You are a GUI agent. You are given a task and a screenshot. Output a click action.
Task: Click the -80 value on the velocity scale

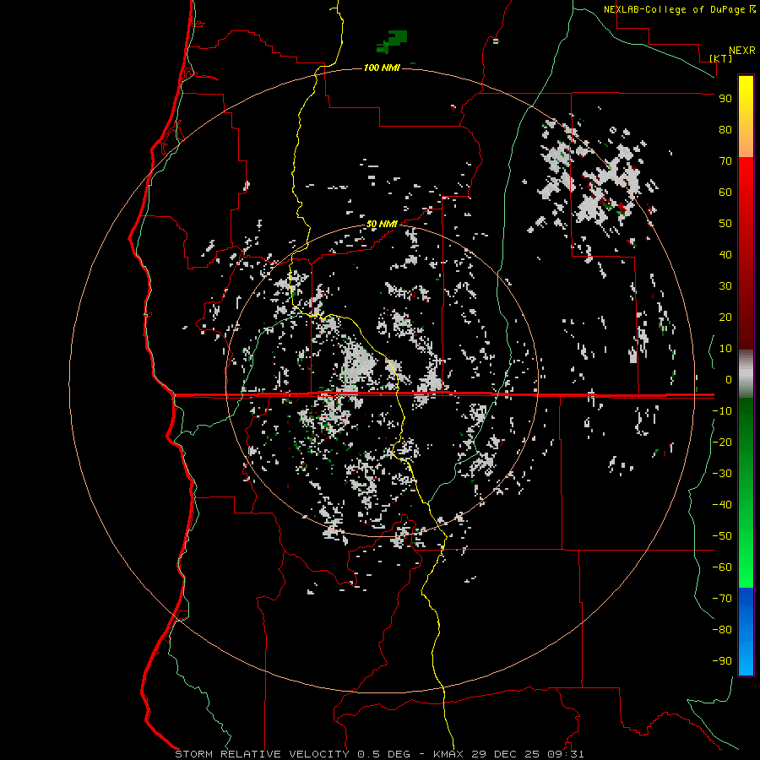coord(722,630)
